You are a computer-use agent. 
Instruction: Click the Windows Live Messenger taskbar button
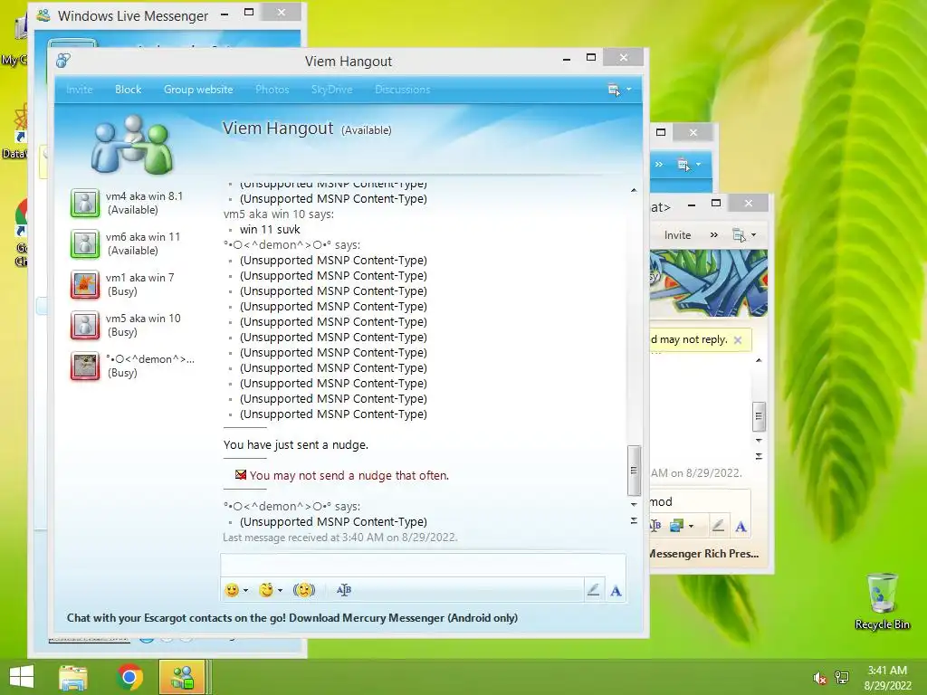click(x=182, y=677)
